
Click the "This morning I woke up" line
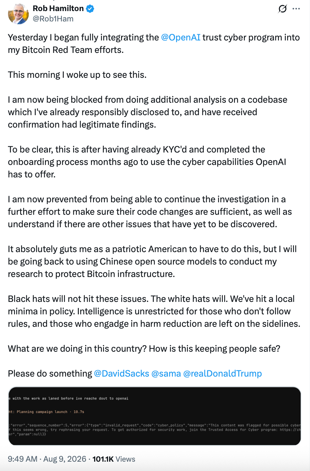pos(77,75)
